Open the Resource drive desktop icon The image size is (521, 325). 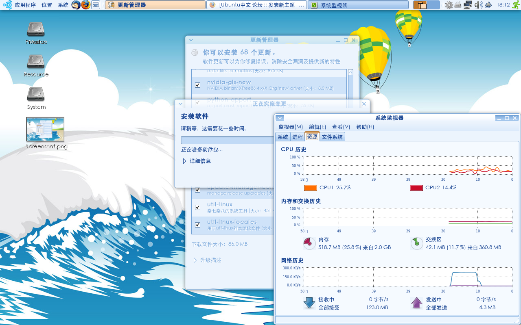click(36, 65)
